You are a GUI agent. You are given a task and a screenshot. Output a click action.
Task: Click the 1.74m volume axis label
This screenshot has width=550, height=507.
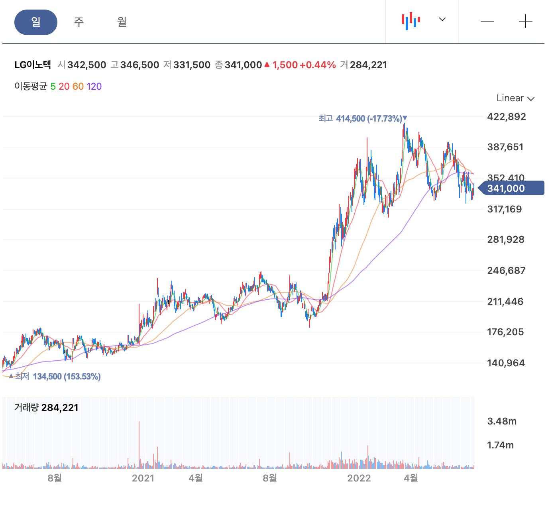coord(501,445)
